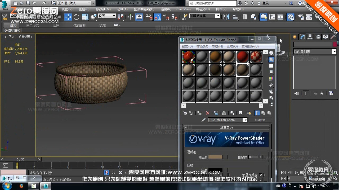This screenshot has width=339, height=190.
Task: Toggle selection lock icon in status bar
Action: pyautogui.click(x=113, y=173)
